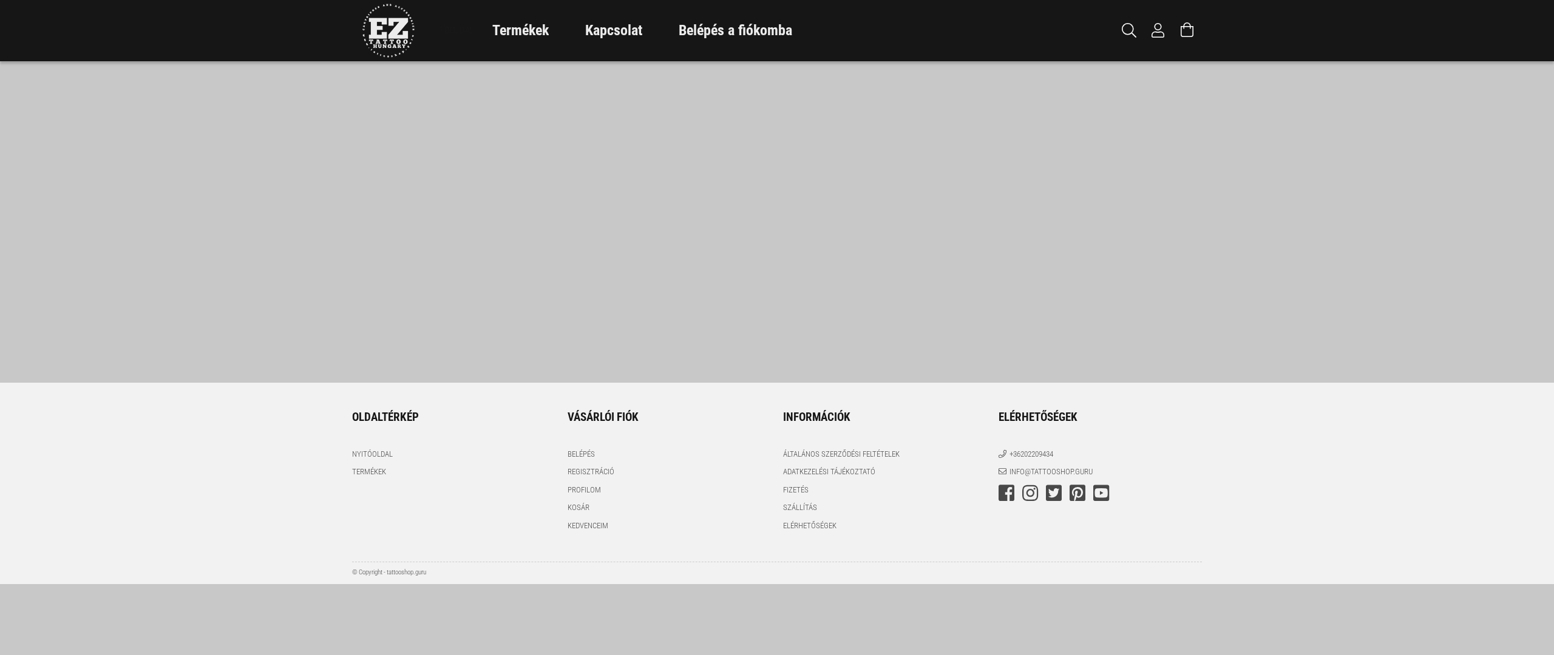Open the shopping bag icon
Image resolution: width=1554 pixels, height=655 pixels.
pos(1187,30)
